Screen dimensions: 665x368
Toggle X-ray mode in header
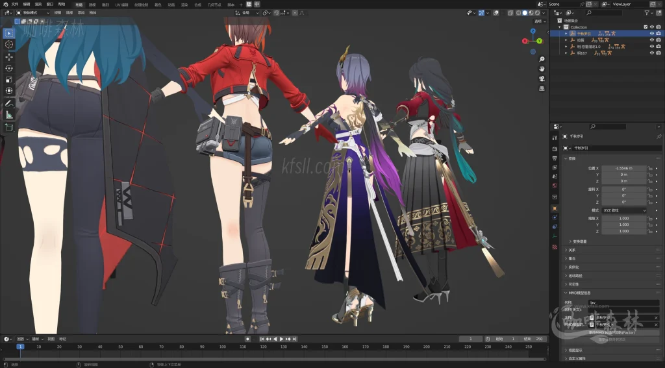[x=510, y=13]
